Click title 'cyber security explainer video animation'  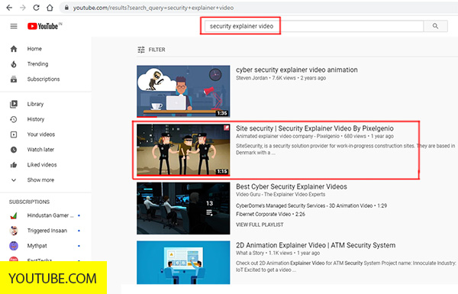point(296,69)
